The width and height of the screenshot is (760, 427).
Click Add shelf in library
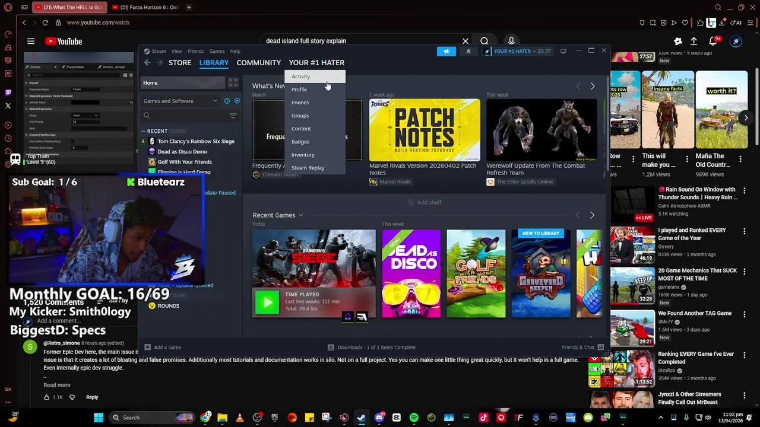point(425,202)
